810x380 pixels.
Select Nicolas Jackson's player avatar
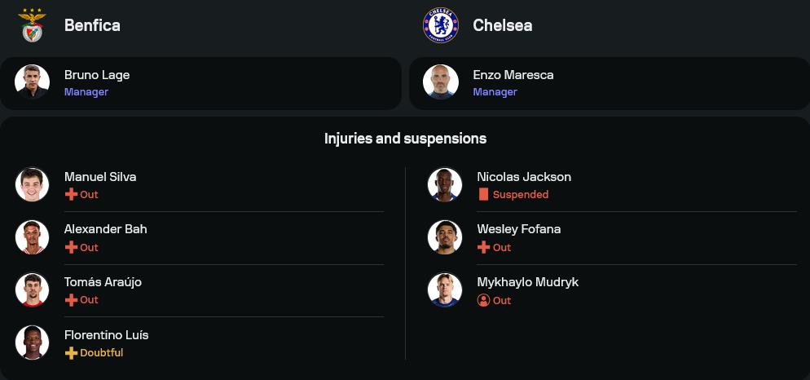pyautogui.click(x=445, y=185)
